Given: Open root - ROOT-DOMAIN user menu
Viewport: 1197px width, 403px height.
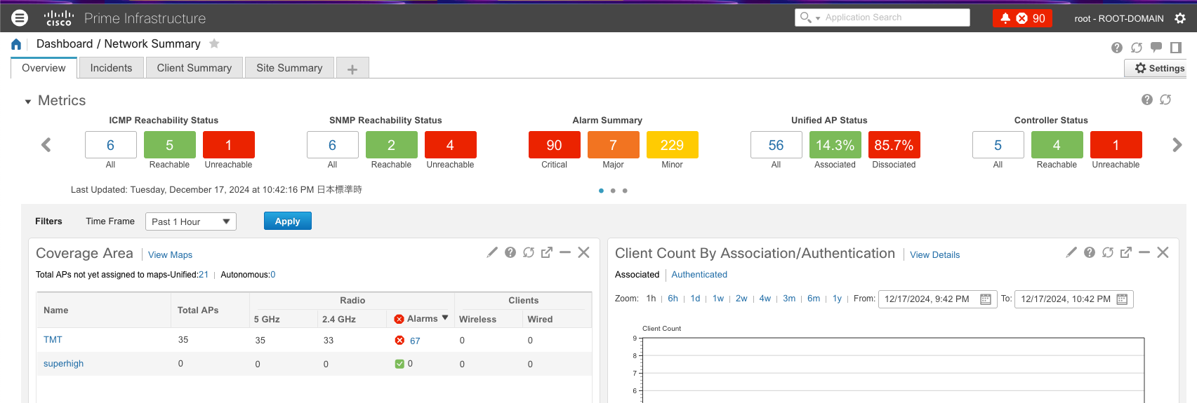Looking at the screenshot, I should click(x=1119, y=18).
